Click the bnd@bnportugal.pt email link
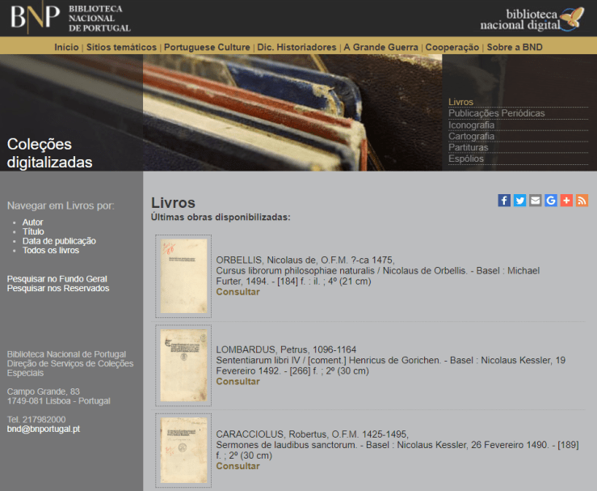Screen dimensions: 597x491 click(43, 430)
